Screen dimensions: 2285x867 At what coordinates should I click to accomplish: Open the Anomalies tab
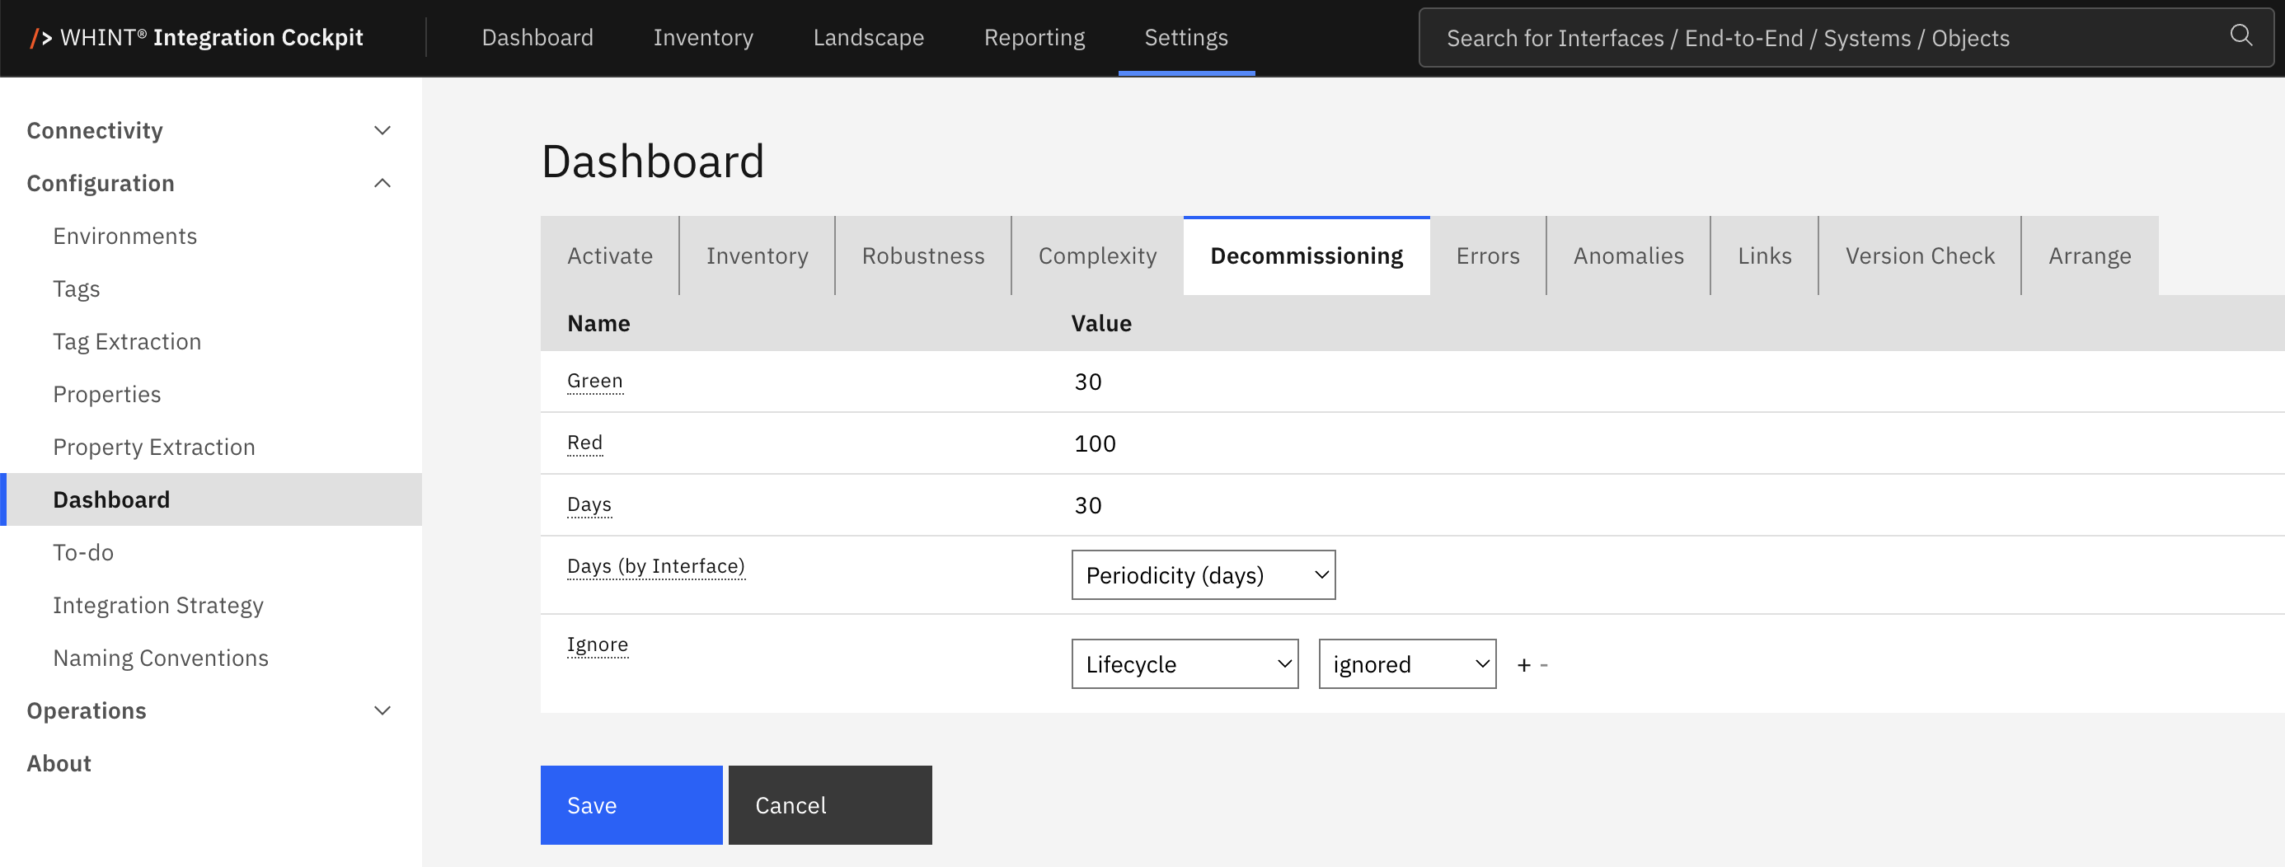[x=1628, y=256]
